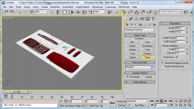Click the Mirror tool icon
The width and height of the screenshot is (194, 109).
point(186,12)
